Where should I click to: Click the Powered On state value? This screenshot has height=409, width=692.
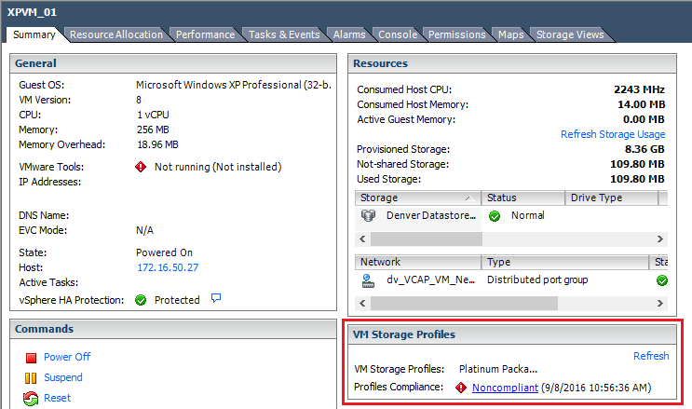click(x=164, y=252)
